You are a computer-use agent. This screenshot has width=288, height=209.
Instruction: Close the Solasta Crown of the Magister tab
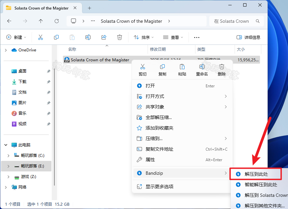tap(75, 8)
